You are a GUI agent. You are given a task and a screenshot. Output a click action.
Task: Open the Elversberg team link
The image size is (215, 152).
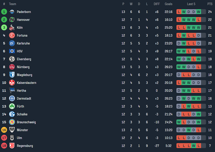24,59
